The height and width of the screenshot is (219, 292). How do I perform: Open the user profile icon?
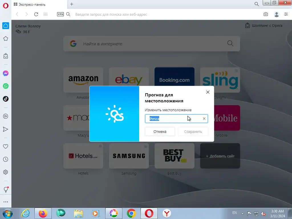pos(277,14)
